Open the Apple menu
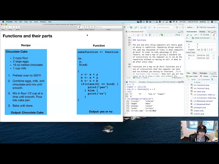The width and height of the screenshot is (219, 164). pyautogui.click(x=3, y=22)
